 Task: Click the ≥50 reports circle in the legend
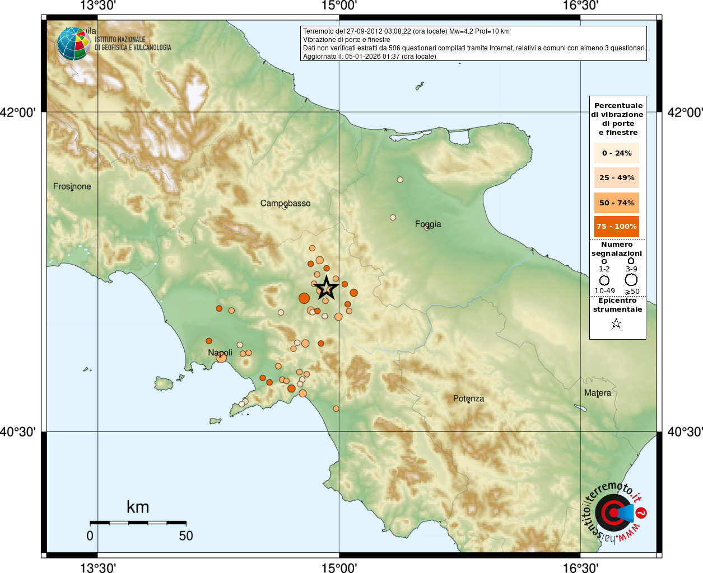click(x=631, y=280)
